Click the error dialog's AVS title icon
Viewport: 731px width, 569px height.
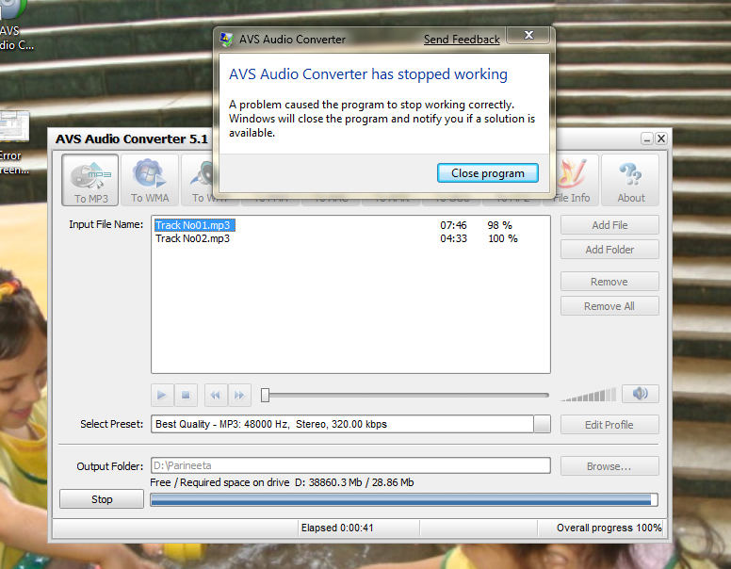pyautogui.click(x=227, y=40)
